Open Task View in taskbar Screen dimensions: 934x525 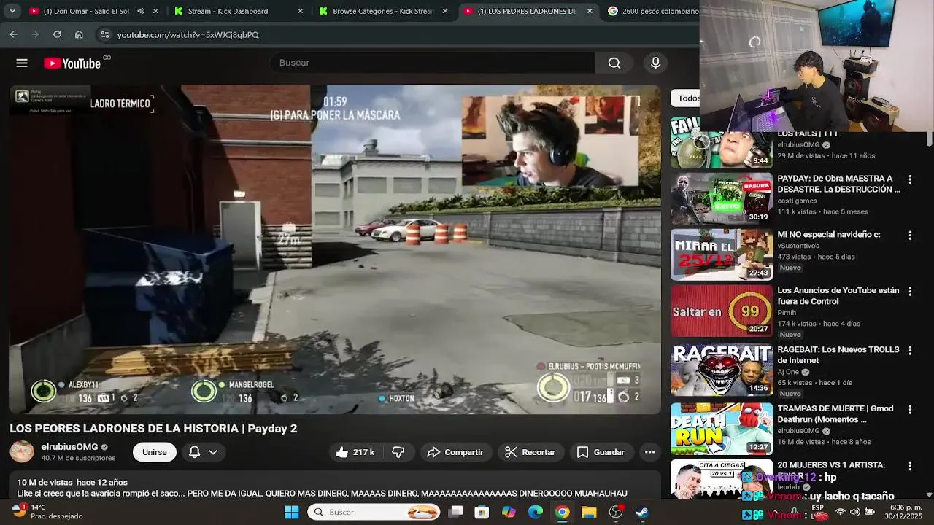tap(455, 512)
